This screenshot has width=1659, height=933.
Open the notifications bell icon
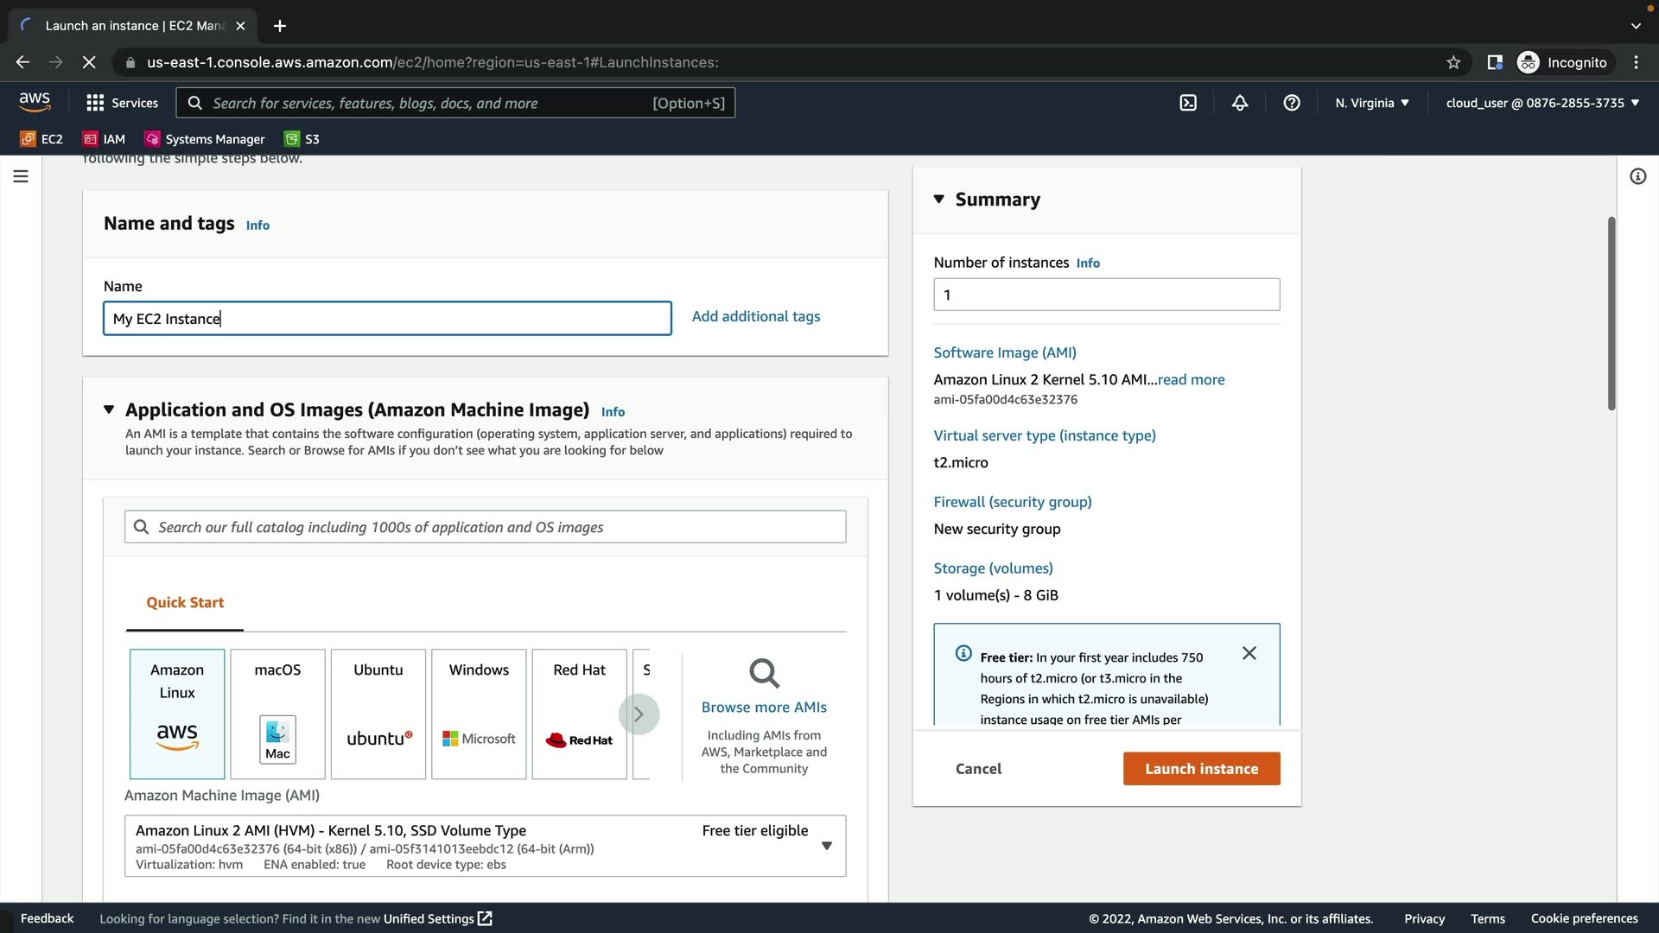pos(1240,103)
